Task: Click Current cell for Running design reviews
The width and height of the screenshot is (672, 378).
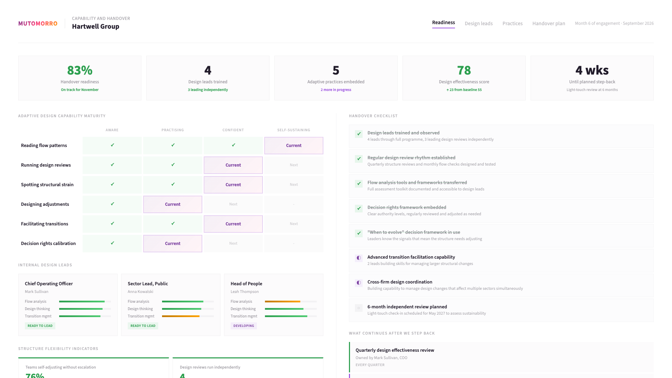Action: pyautogui.click(x=233, y=165)
